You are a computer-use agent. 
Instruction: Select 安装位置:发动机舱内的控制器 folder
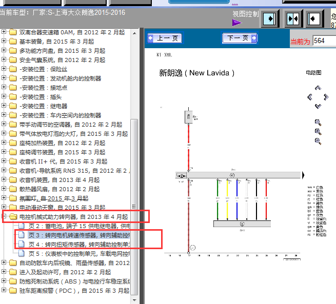pos(60,78)
